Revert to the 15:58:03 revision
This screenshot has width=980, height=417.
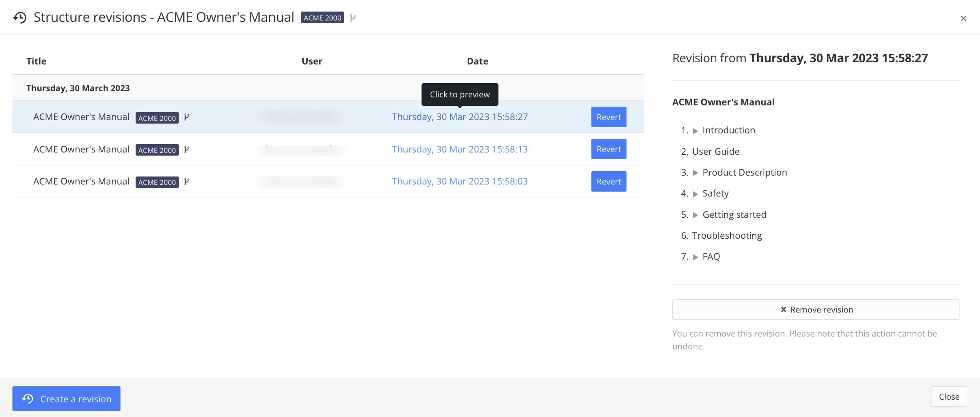[x=608, y=181]
